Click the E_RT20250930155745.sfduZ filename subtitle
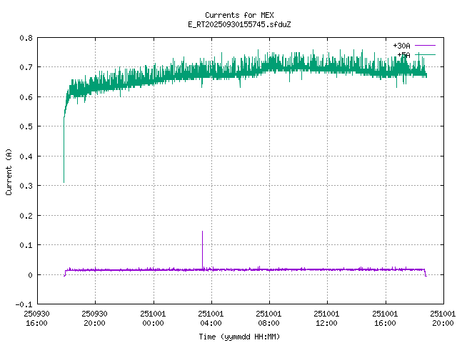The height and width of the screenshot is (343, 457). (238, 24)
